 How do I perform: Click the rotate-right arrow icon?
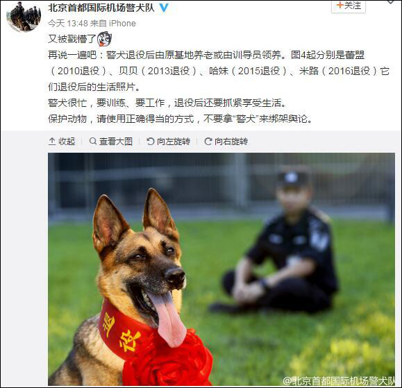(208, 141)
